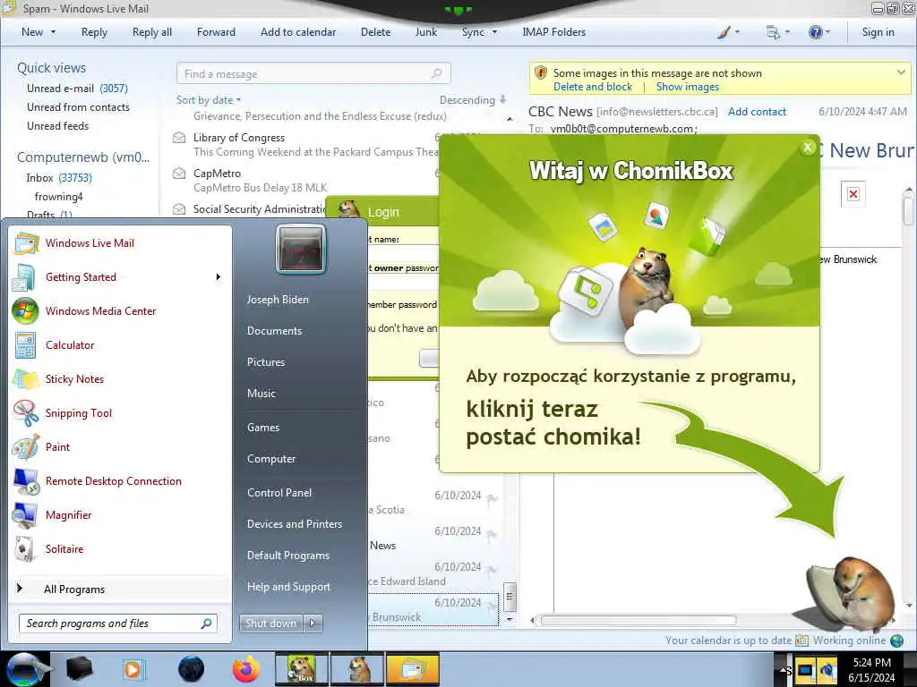The height and width of the screenshot is (687, 917).
Task: Click the message pane horizontal scrollbar
Action: coord(638,621)
